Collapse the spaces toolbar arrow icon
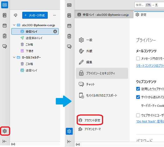This screenshot has width=164, height=147. tap(5, 141)
